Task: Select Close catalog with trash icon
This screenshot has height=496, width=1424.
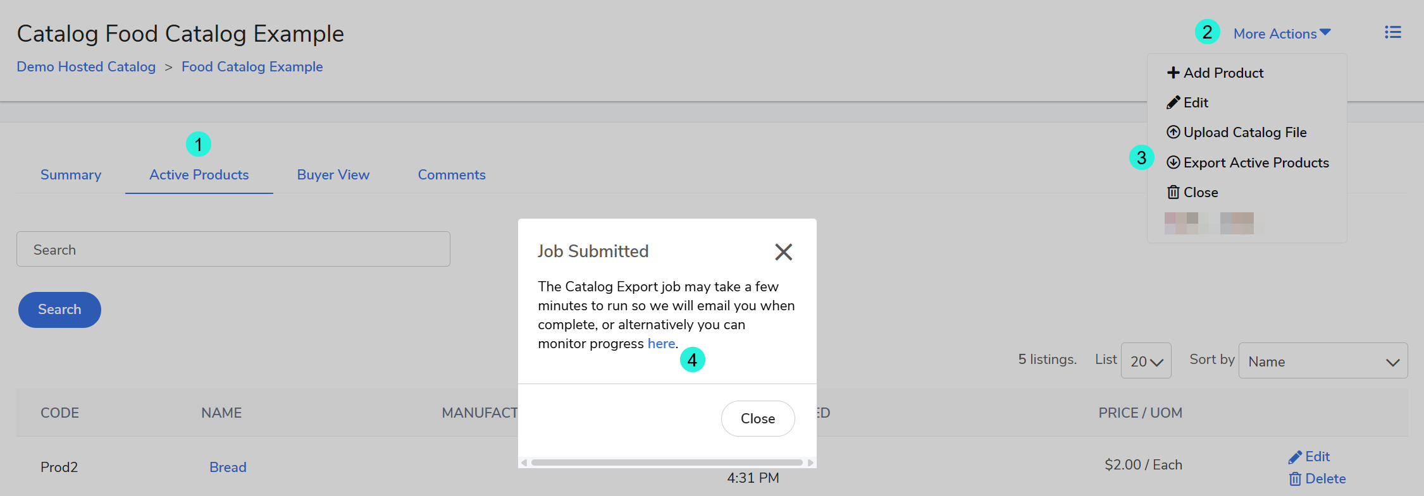Action: [x=1192, y=192]
